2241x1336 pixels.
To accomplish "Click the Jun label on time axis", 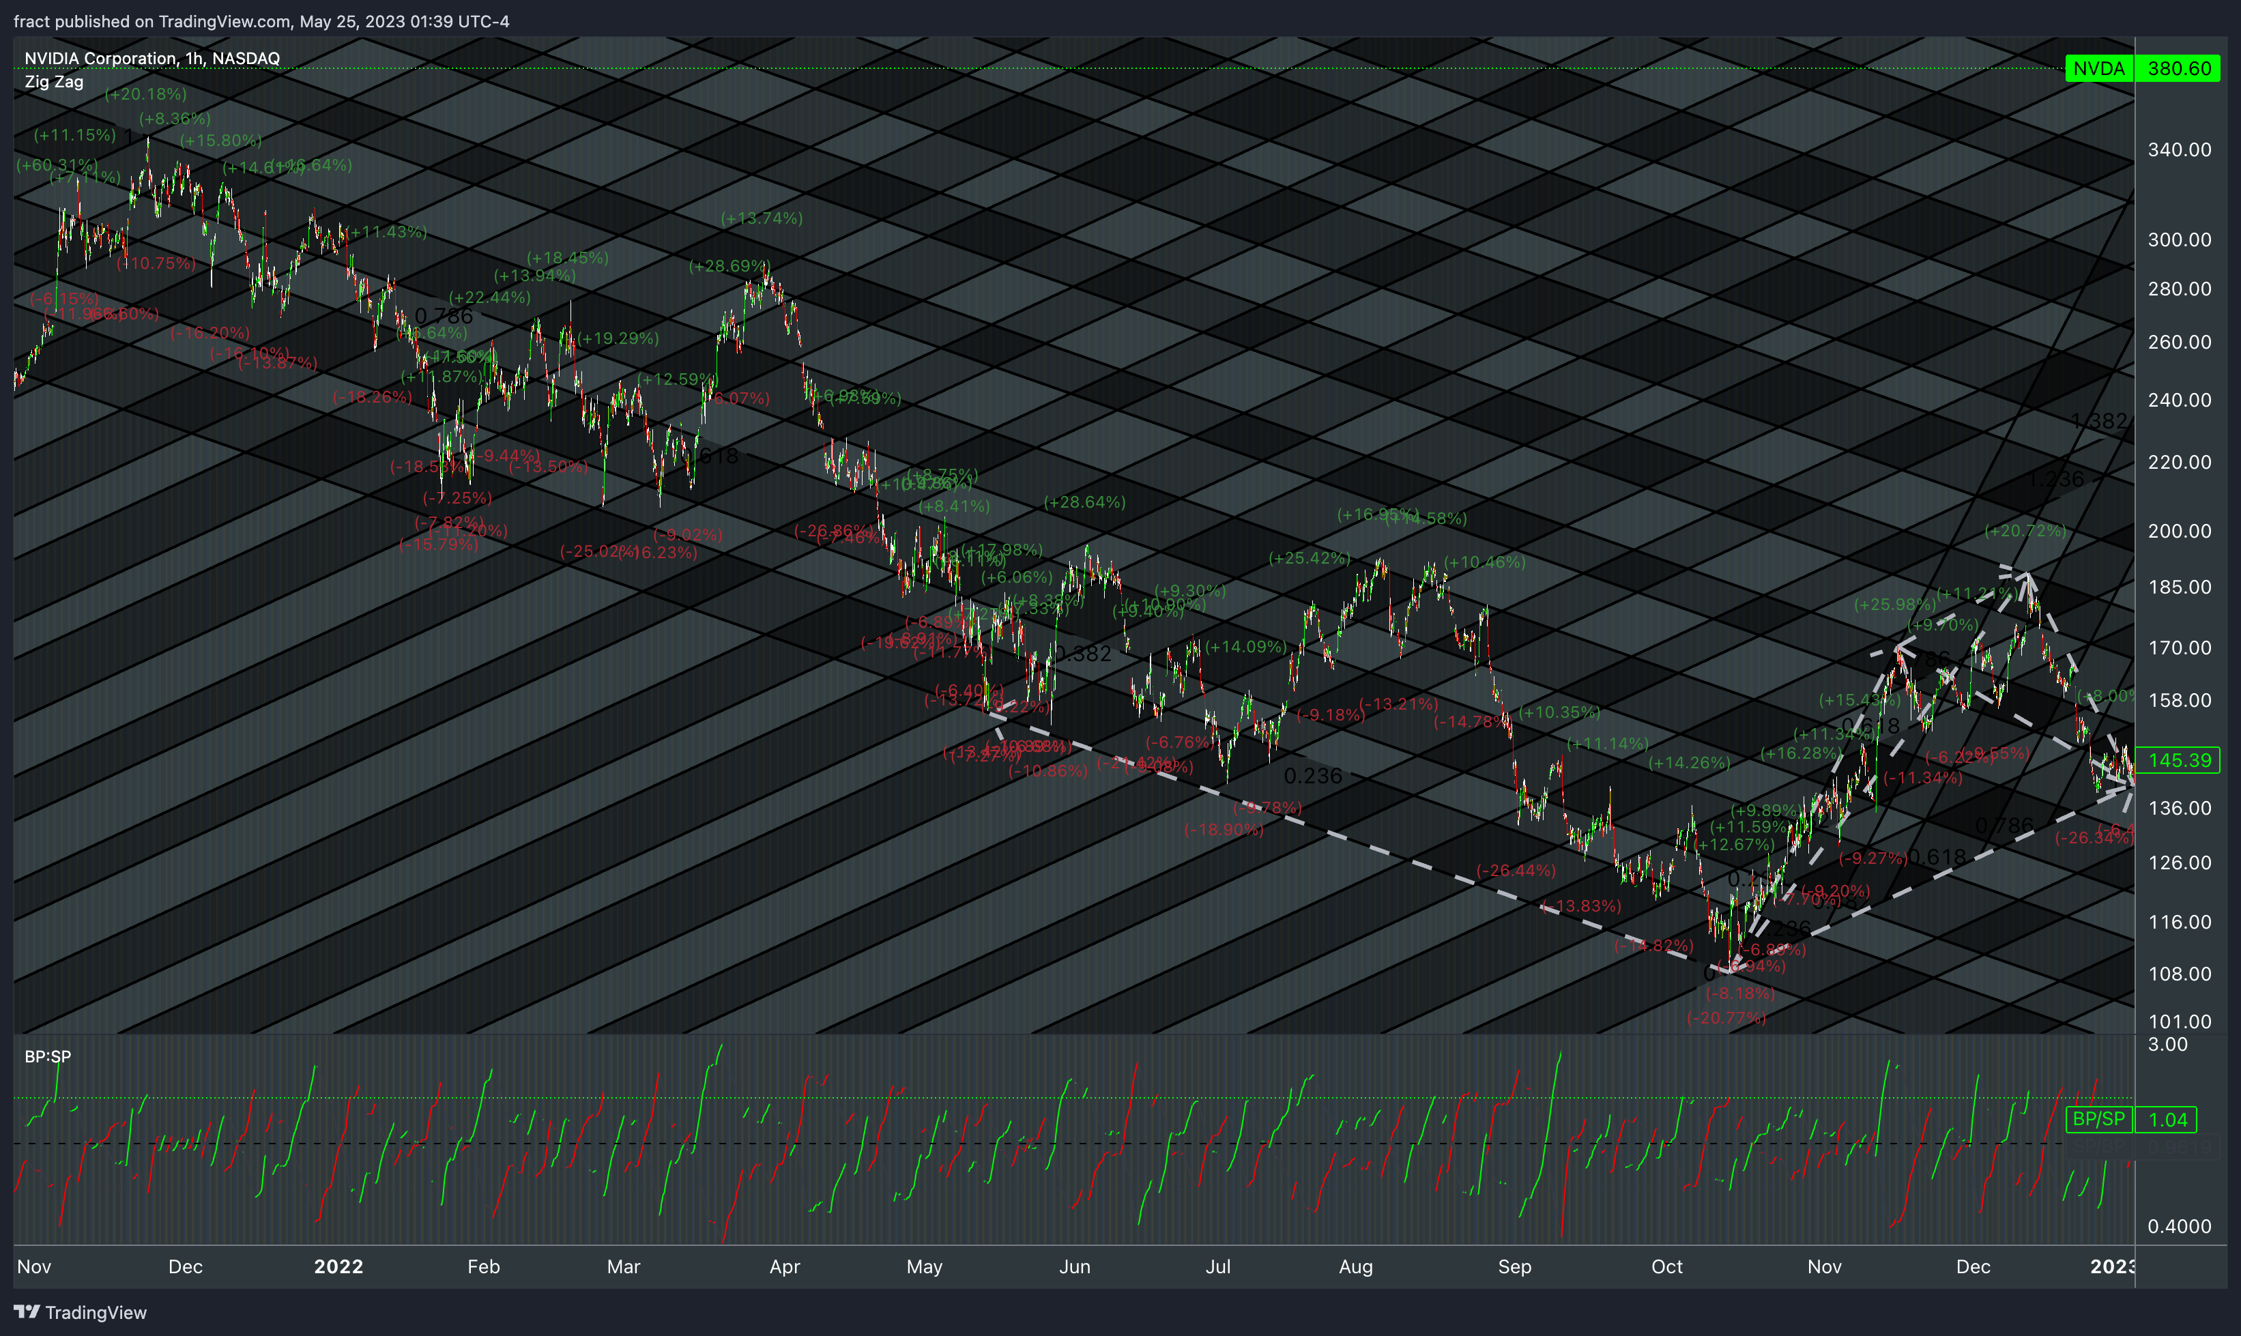I will (1074, 1266).
